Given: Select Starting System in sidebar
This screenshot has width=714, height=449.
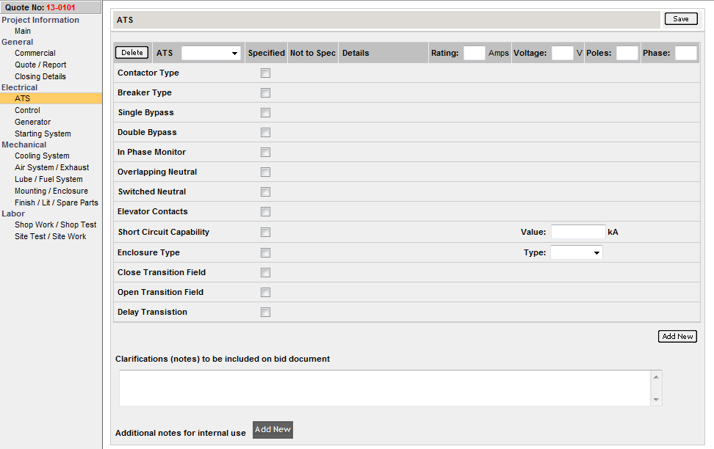Looking at the screenshot, I should pyautogui.click(x=43, y=134).
